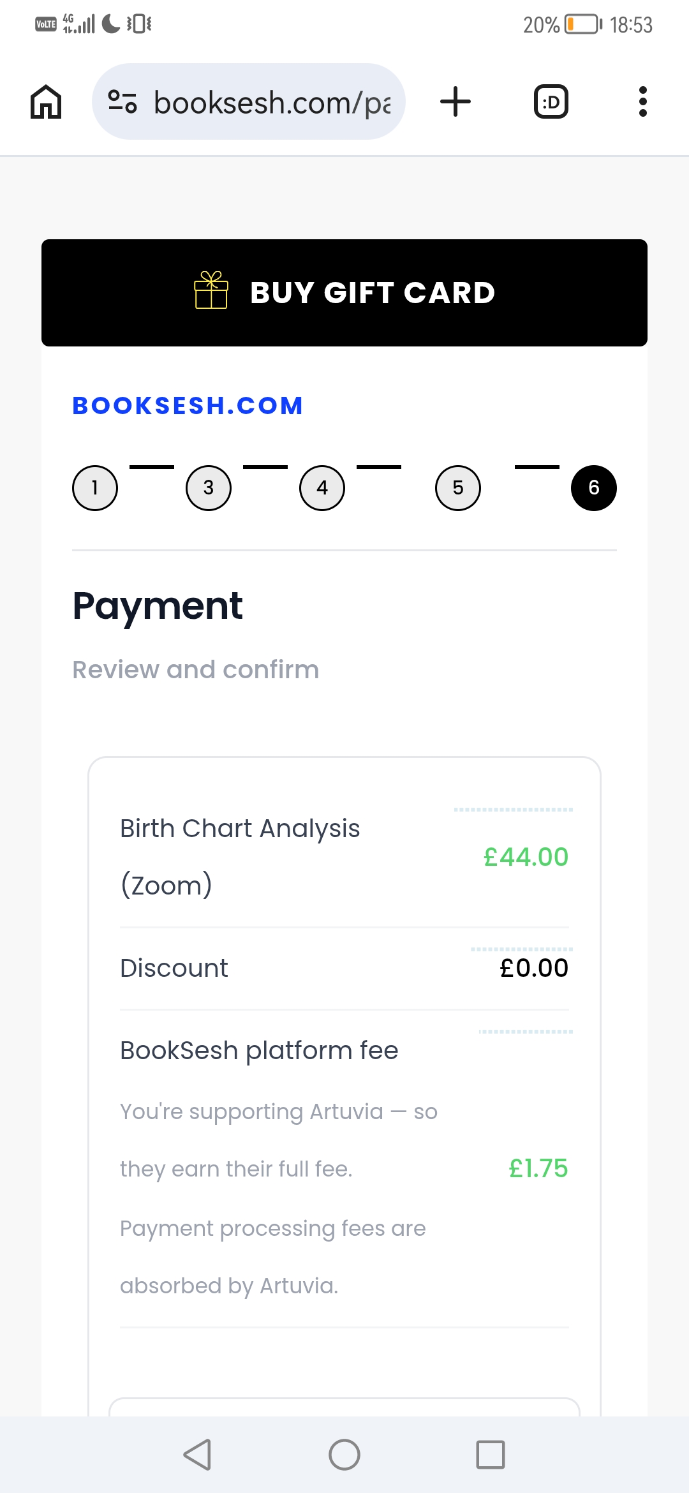Go to step 1 in progress
The image size is (689, 1493).
click(x=95, y=488)
